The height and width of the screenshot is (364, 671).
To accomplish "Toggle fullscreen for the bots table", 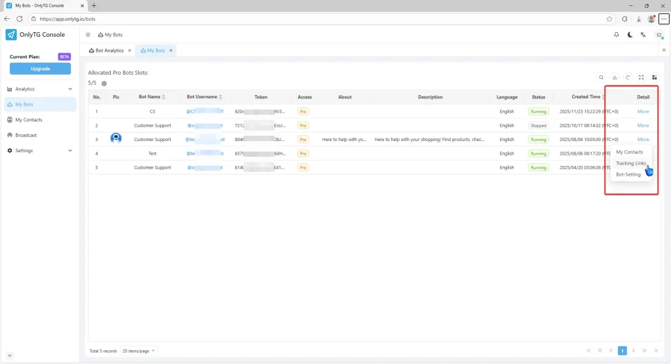I will pyautogui.click(x=641, y=77).
